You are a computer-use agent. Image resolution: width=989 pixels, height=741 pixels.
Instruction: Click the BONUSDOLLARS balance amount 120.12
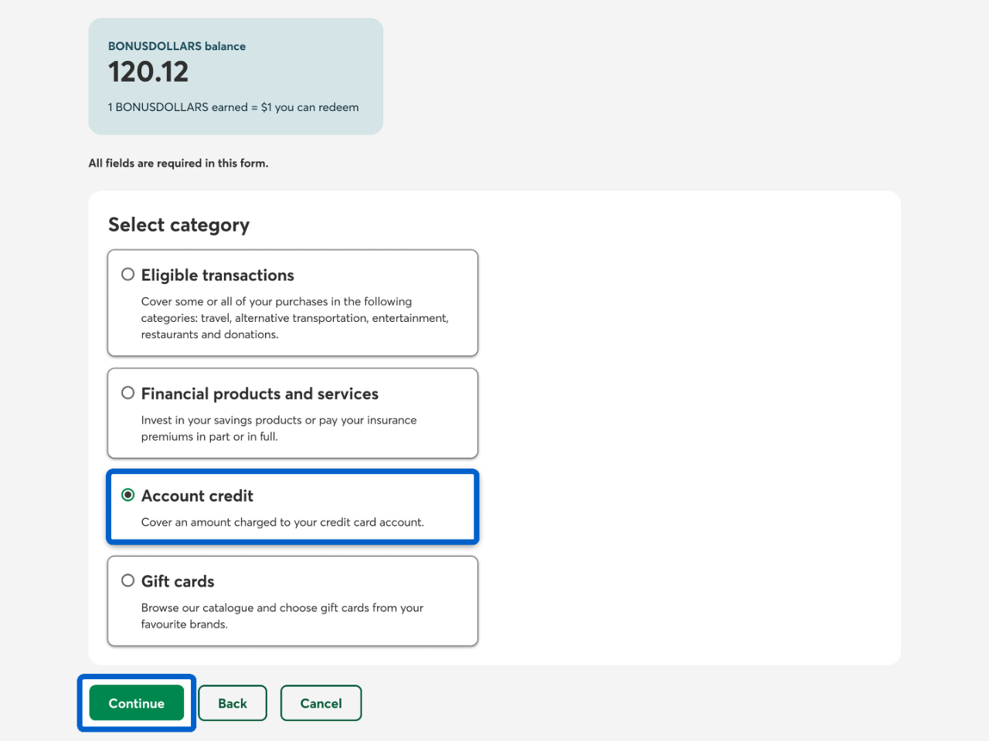pyautogui.click(x=148, y=72)
